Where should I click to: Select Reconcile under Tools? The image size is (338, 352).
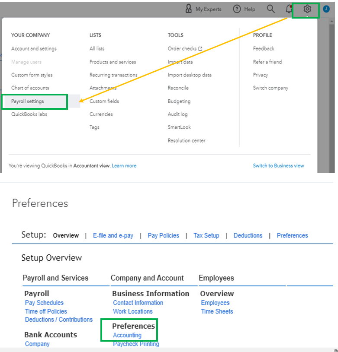pos(178,88)
